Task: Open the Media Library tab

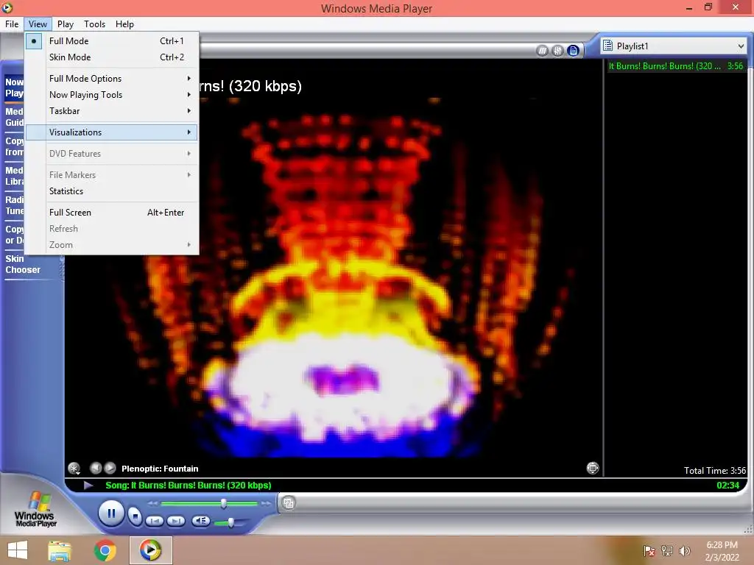Action: click(x=14, y=176)
